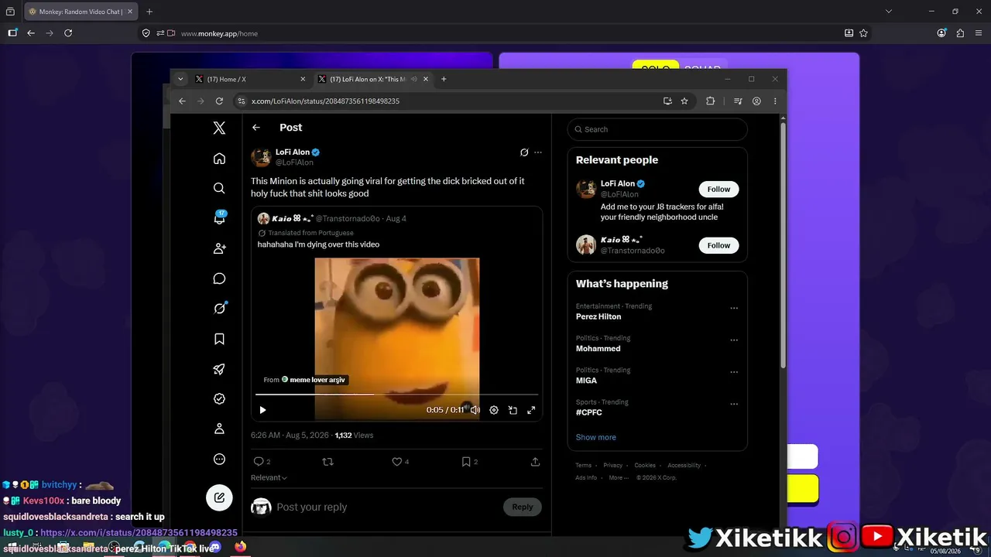Screen dimensions: 991x557
Task: Bookmark x.com page with star icon
Action: pyautogui.click(x=684, y=101)
